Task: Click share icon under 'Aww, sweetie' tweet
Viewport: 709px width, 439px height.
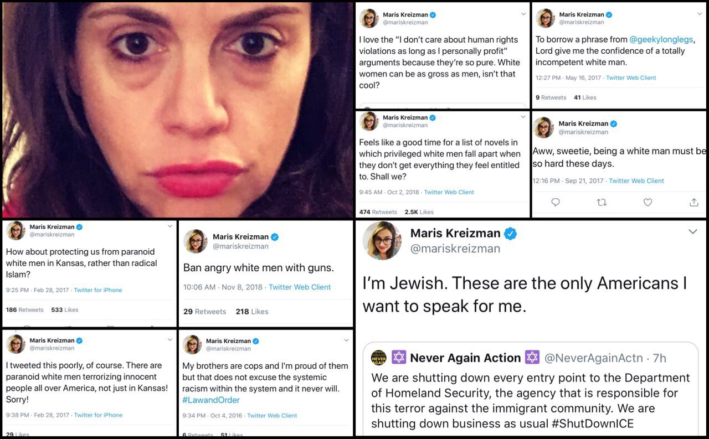Action: (693, 203)
